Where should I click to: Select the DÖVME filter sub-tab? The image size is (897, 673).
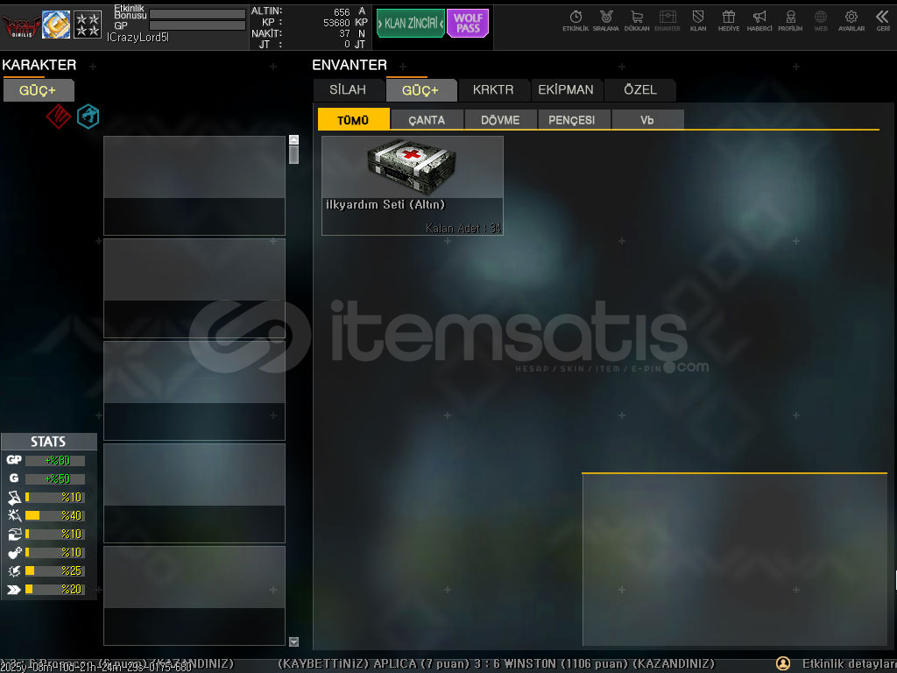click(500, 119)
